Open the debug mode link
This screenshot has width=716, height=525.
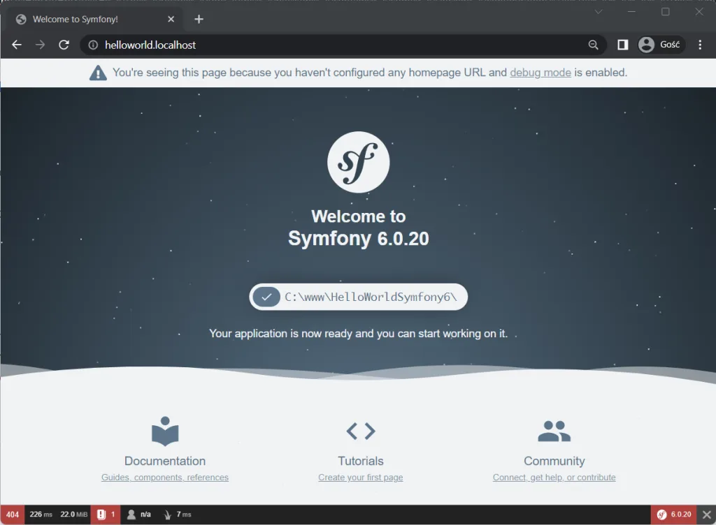[x=540, y=73]
